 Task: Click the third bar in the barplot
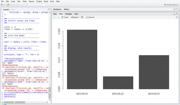pos(154,72)
